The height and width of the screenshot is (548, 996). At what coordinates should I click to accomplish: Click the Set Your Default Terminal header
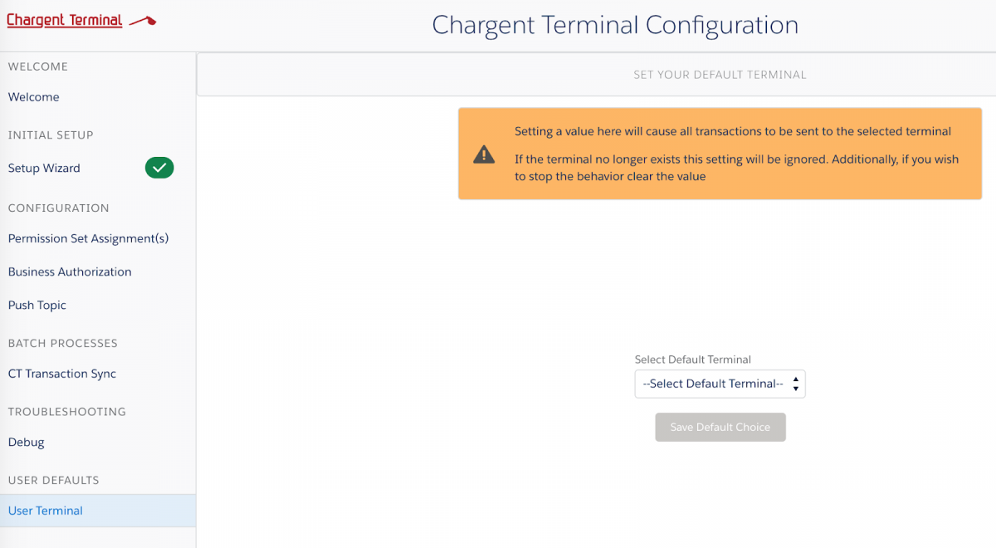[x=720, y=75]
